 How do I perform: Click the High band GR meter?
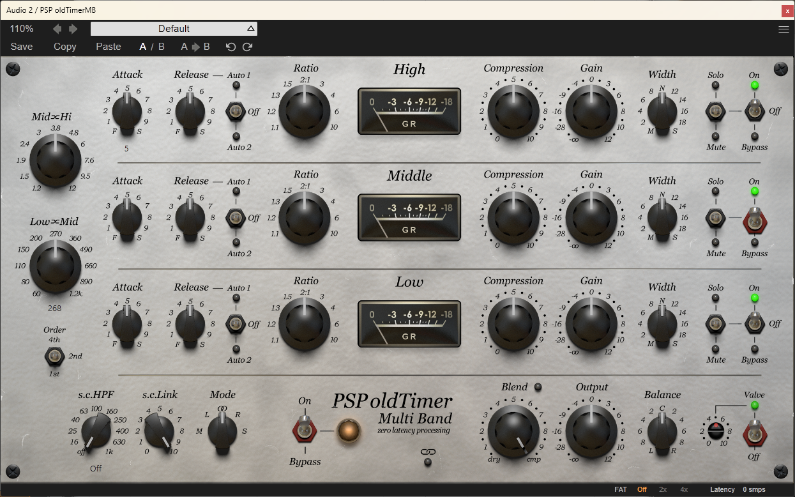point(409,111)
